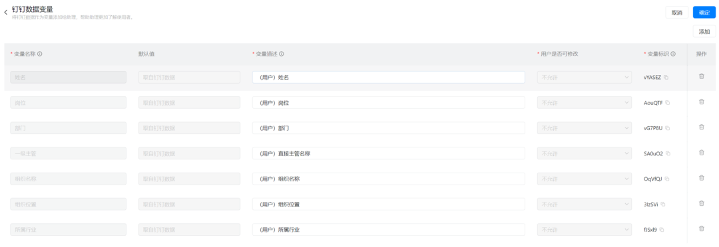Click the default value field in 所属行业 row
This screenshot has width=719, height=247.
coord(189,230)
